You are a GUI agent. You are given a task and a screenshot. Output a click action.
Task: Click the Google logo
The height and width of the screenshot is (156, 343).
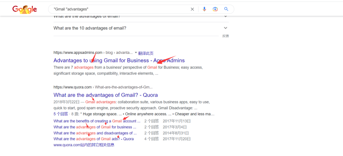[24, 9]
